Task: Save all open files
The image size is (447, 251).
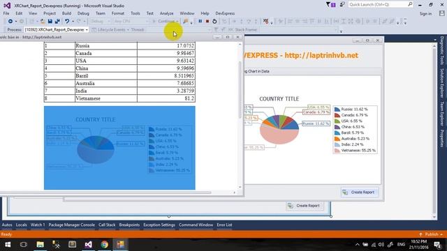Action: click(x=57, y=22)
